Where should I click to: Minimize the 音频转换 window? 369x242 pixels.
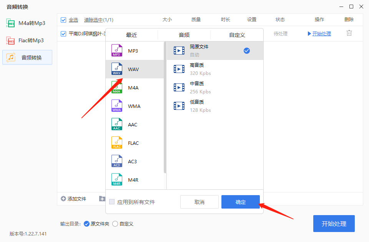(341, 7)
